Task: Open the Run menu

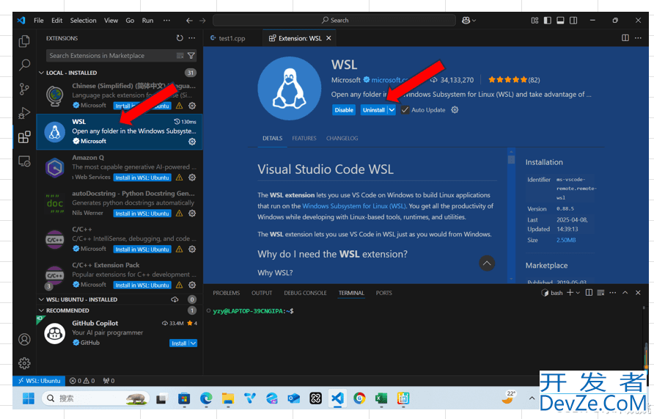Action: (x=147, y=20)
